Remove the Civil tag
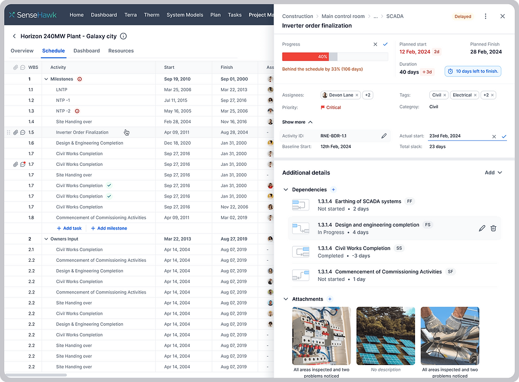The image size is (519, 382). (445, 95)
